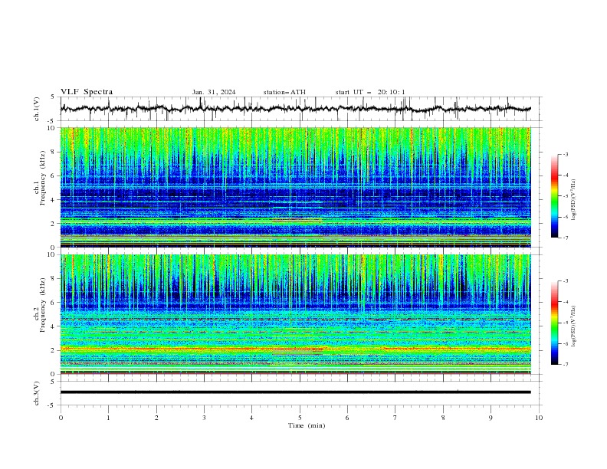Click the ch.1 voltage waveform trace
The image size is (607, 469).
click(x=295, y=109)
